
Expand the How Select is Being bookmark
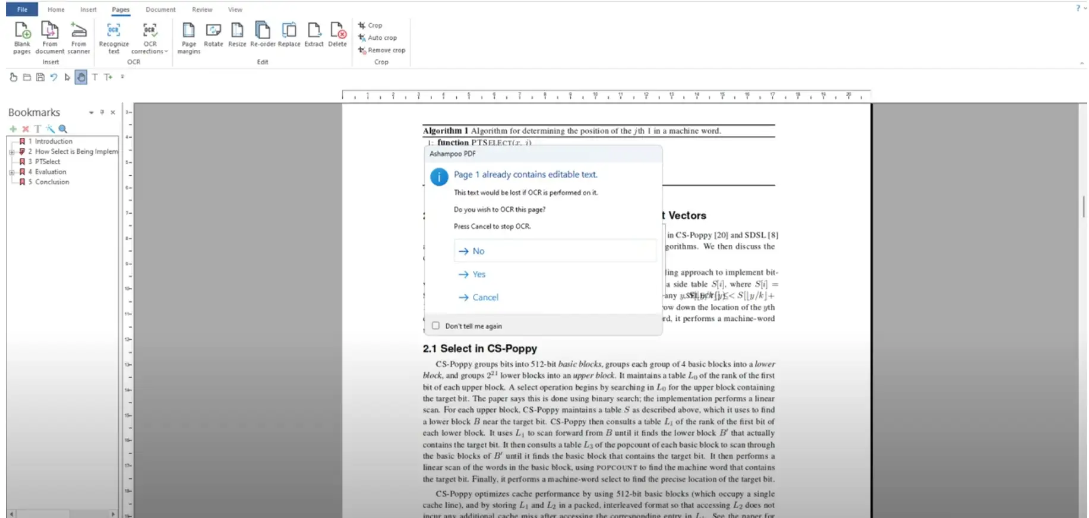pyautogui.click(x=11, y=152)
